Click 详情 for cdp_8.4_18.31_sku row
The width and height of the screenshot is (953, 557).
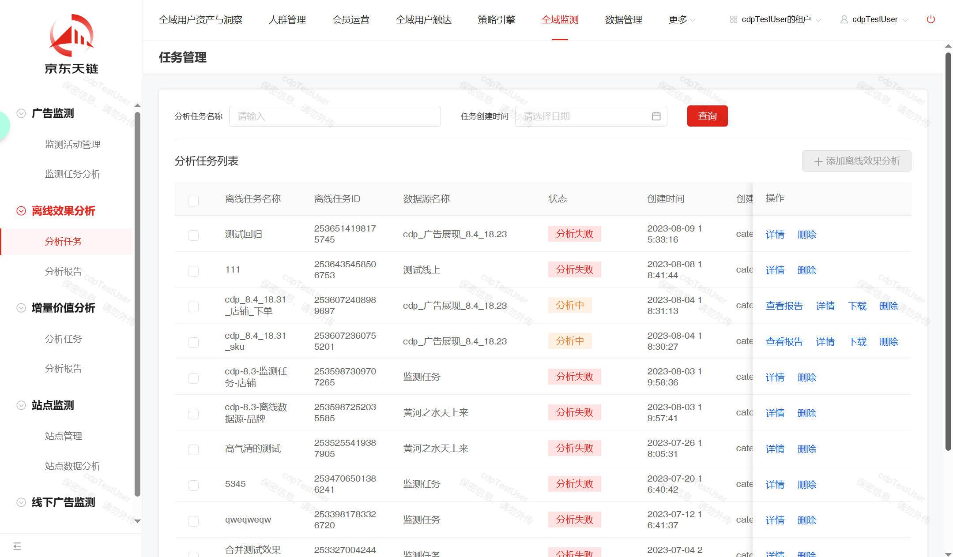[825, 342]
